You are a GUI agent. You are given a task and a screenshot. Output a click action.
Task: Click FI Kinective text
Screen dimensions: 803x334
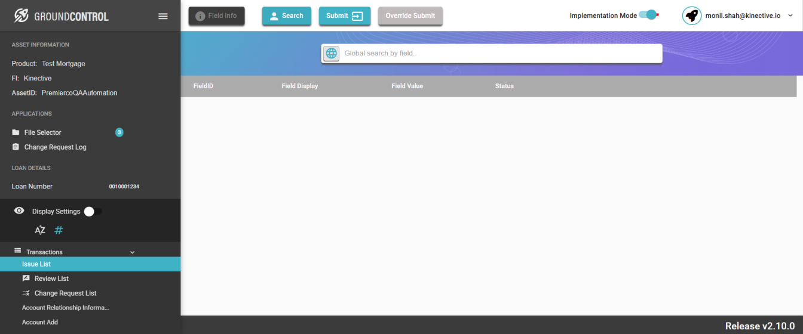[32, 78]
